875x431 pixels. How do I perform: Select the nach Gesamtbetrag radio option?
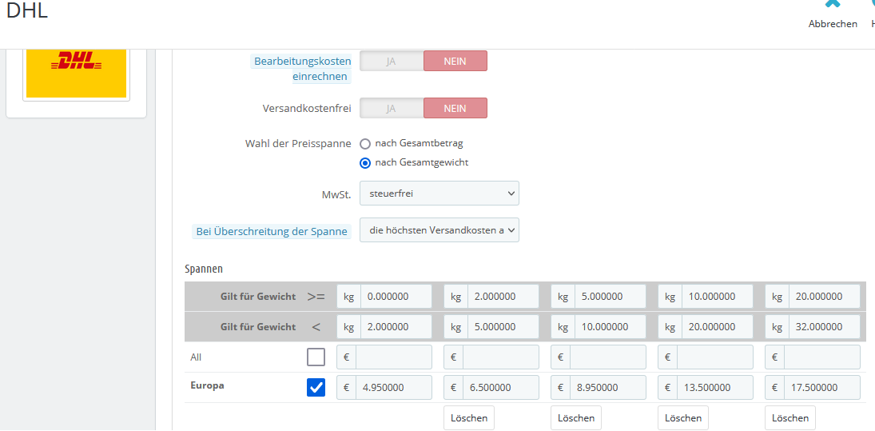pos(365,144)
